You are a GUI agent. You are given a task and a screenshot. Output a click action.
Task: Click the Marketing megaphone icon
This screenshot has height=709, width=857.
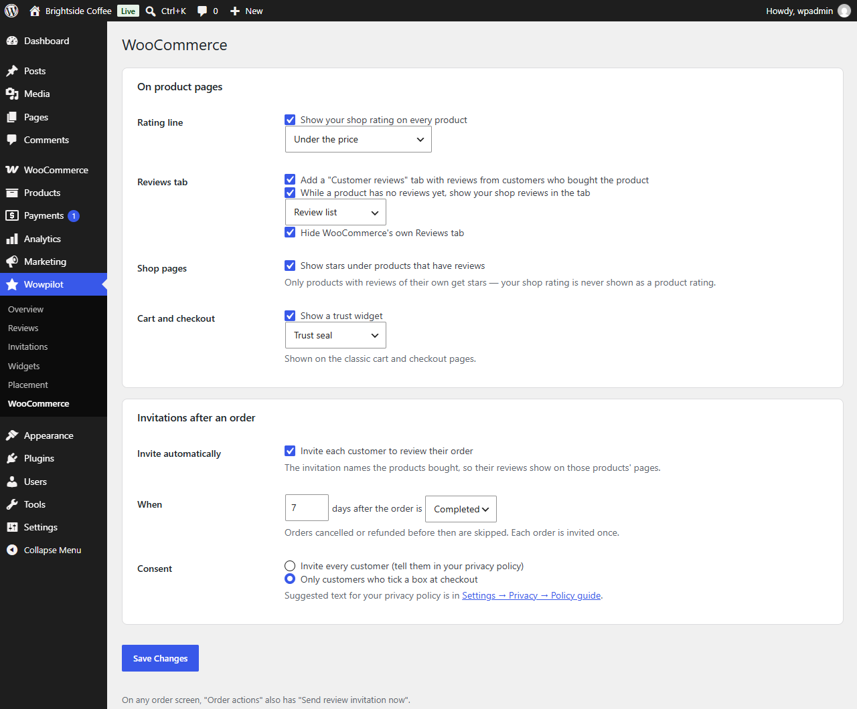12,262
